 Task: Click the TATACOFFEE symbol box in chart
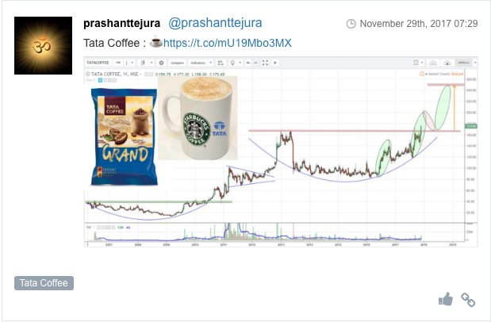[x=98, y=63]
